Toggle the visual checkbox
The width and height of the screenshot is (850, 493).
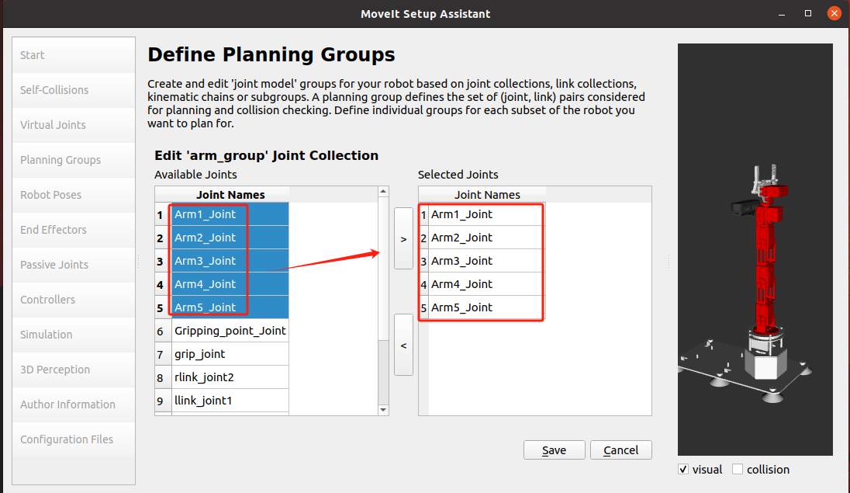pyautogui.click(x=683, y=469)
